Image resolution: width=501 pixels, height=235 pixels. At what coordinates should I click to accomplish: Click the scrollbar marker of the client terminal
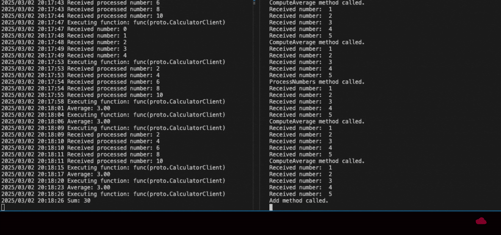tap(254, 2)
